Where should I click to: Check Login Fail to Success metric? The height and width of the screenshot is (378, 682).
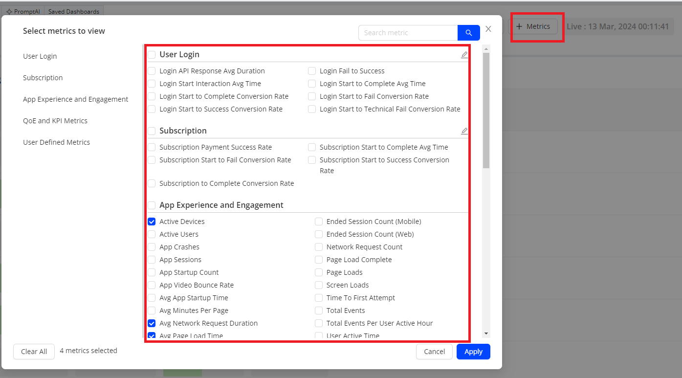(312, 71)
